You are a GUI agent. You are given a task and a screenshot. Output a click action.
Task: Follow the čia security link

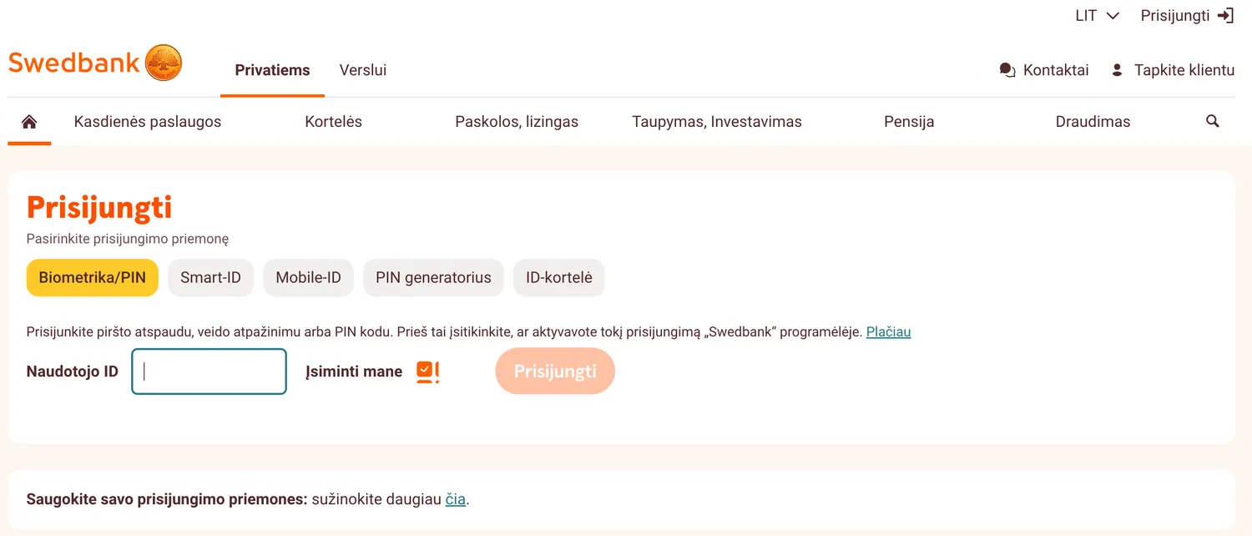tap(455, 498)
